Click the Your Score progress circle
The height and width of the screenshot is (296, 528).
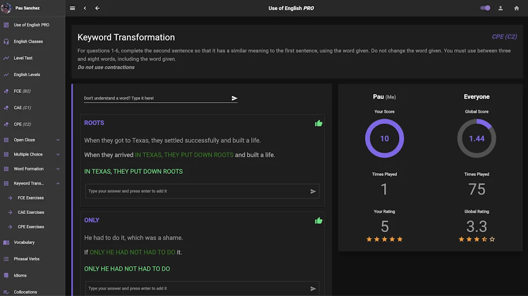coord(384,138)
